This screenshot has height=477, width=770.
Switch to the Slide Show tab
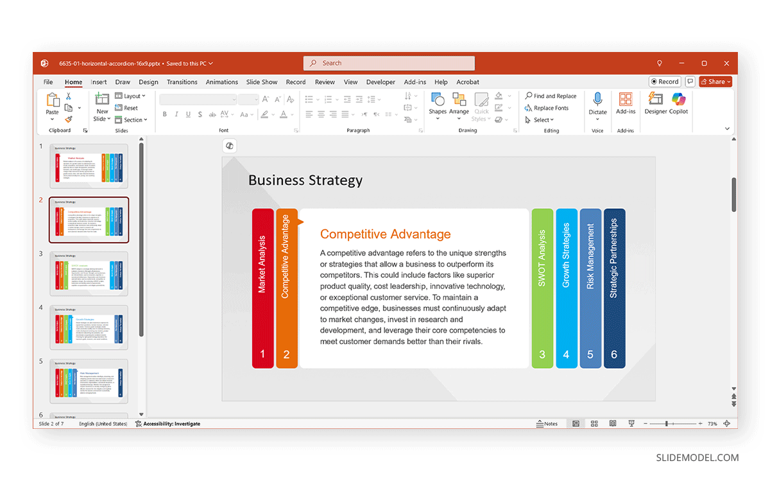tap(262, 82)
